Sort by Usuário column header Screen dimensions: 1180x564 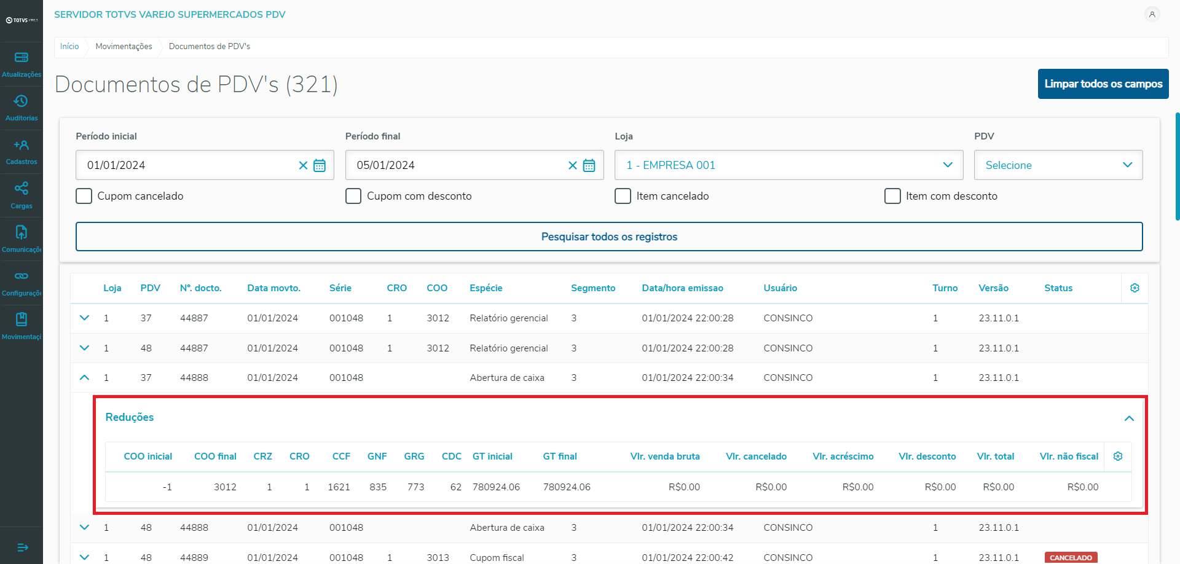tap(780, 288)
